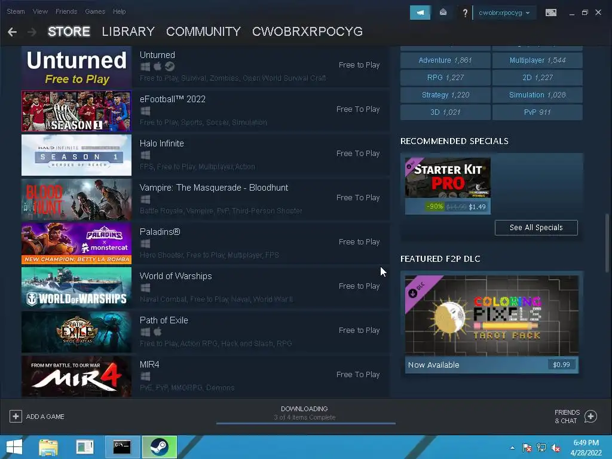Switch to Big Picture mode icon
The image size is (612, 459).
click(x=550, y=13)
